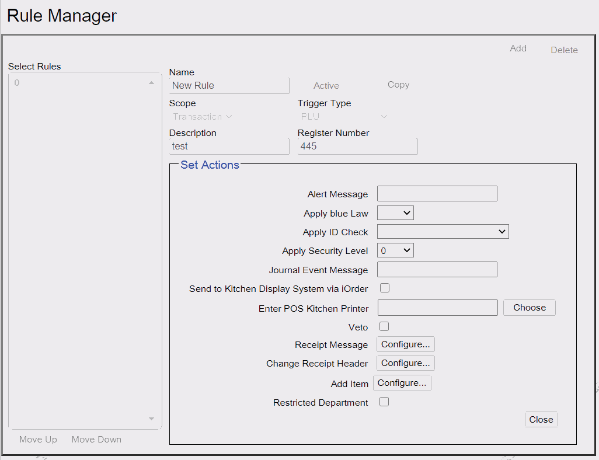Click Delete in the top toolbar
The height and width of the screenshot is (460, 599).
click(564, 50)
